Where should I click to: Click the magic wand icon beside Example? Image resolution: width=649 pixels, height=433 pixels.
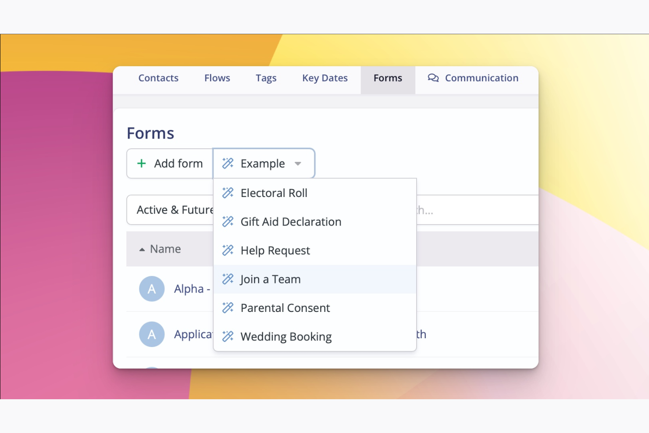click(x=228, y=163)
